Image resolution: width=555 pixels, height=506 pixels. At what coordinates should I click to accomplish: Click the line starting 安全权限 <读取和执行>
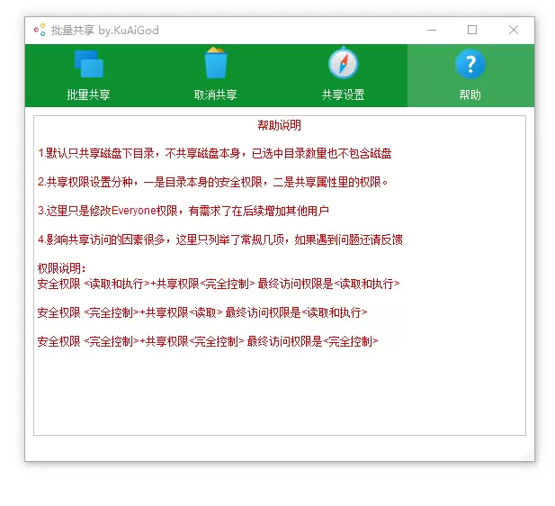(x=219, y=284)
